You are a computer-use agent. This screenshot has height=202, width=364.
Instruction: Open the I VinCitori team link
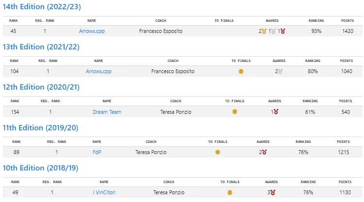104,192
